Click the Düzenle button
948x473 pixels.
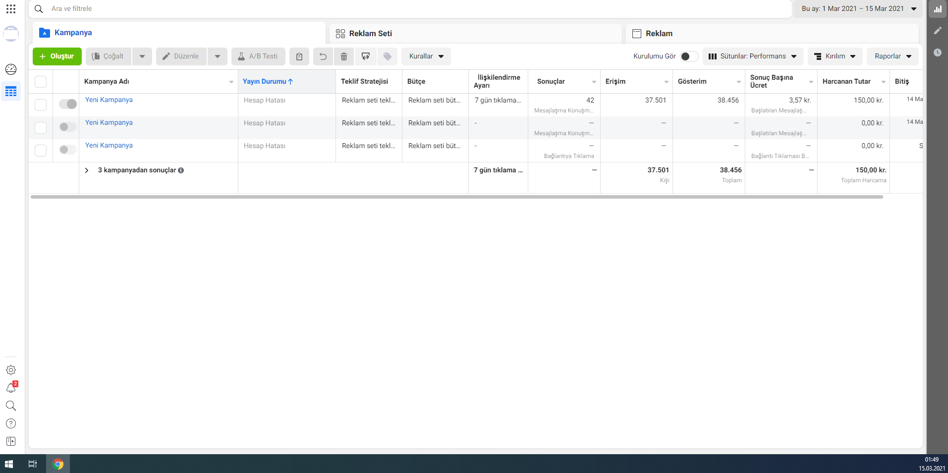click(x=181, y=56)
